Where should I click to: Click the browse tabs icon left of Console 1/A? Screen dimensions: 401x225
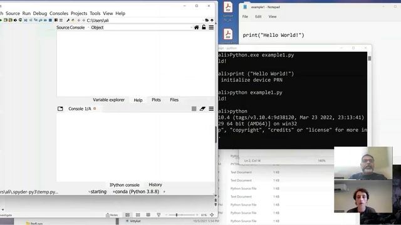pos(60,109)
